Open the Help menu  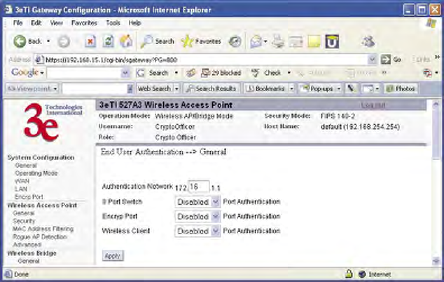(x=134, y=23)
